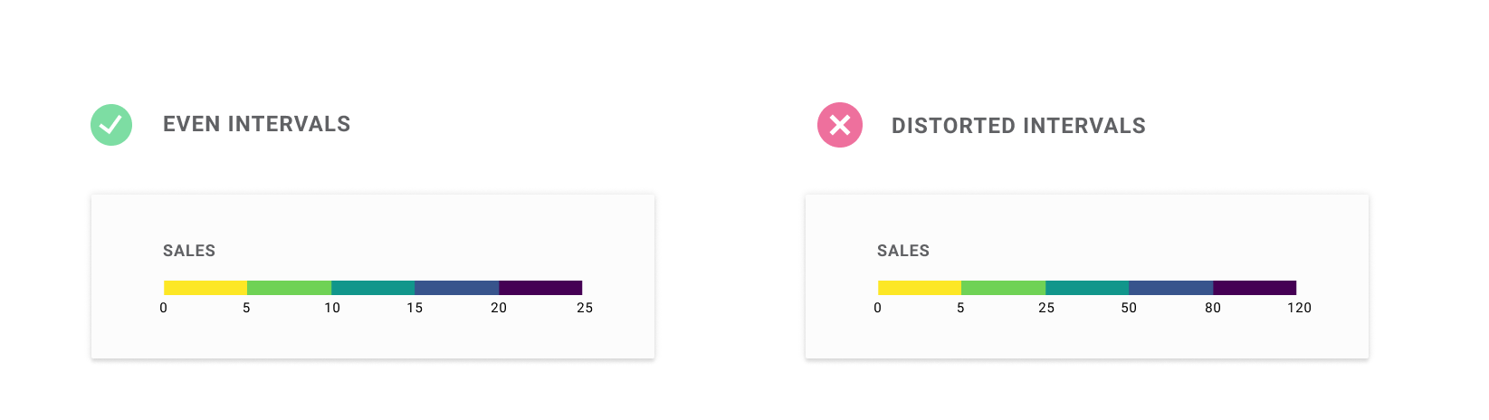Select light green swatch in the distorted intervals legend

pyautogui.click(x=1003, y=288)
